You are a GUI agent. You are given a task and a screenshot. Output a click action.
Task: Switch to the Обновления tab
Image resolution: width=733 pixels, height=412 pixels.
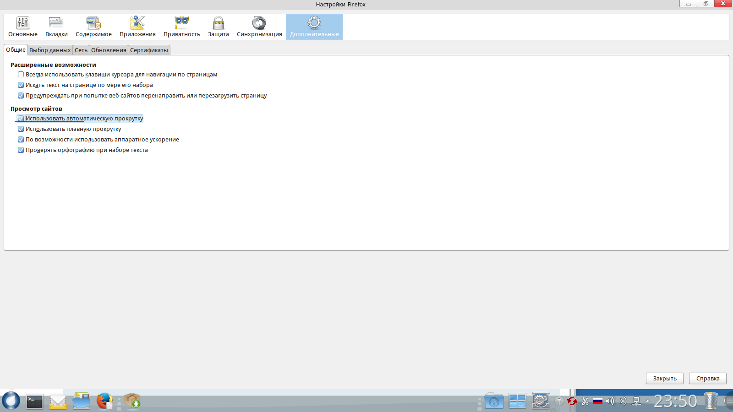[109, 50]
